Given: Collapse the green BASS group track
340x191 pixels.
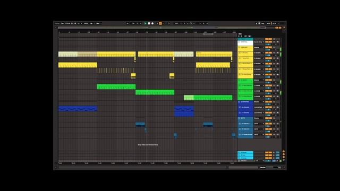Looking at the screenshot, I should 240,80.
